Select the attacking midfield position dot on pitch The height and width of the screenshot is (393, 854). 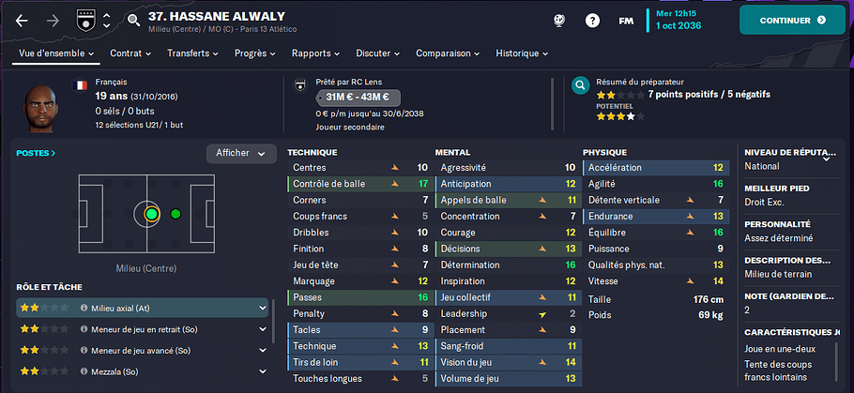pyautogui.click(x=175, y=214)
